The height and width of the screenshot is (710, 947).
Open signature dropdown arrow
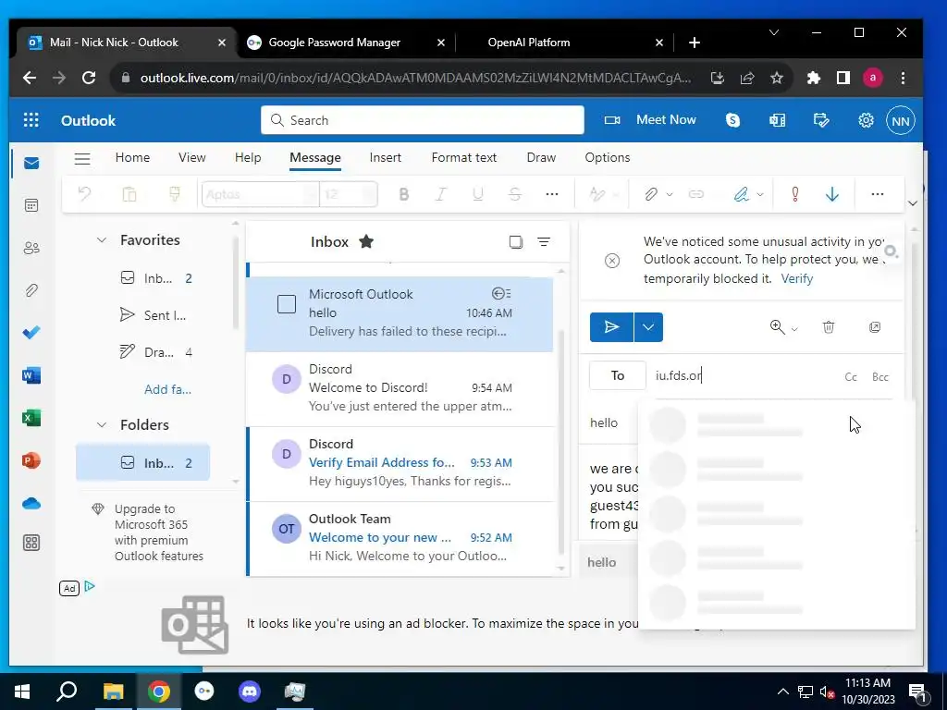(x=760, y=194)
